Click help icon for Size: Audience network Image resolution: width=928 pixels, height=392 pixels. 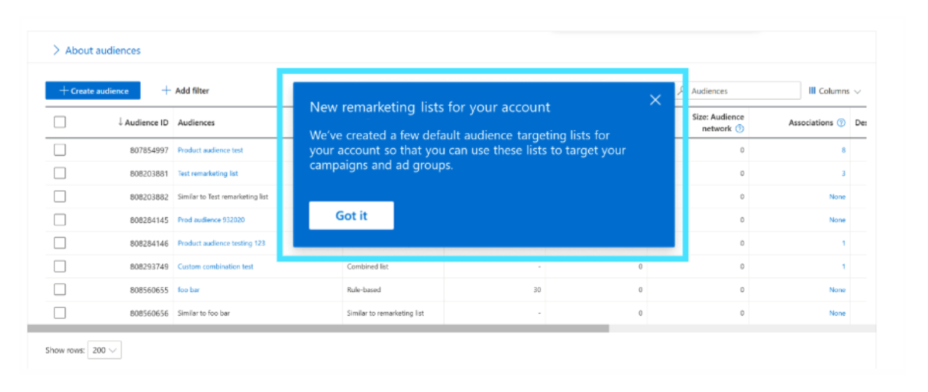coord(739,129)
